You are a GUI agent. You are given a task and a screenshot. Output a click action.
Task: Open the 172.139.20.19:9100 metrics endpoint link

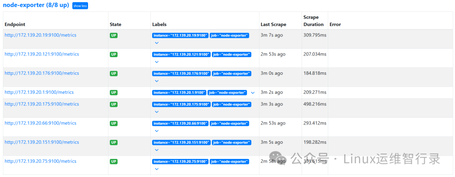coord(40,35)
